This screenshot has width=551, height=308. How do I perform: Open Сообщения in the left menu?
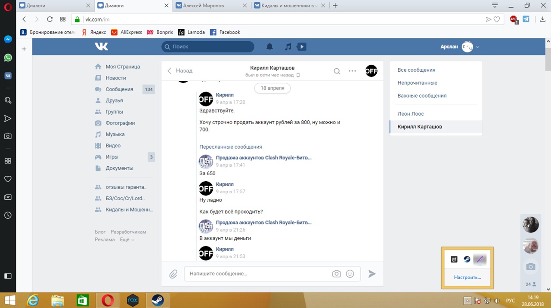click(x=119, y=89)
